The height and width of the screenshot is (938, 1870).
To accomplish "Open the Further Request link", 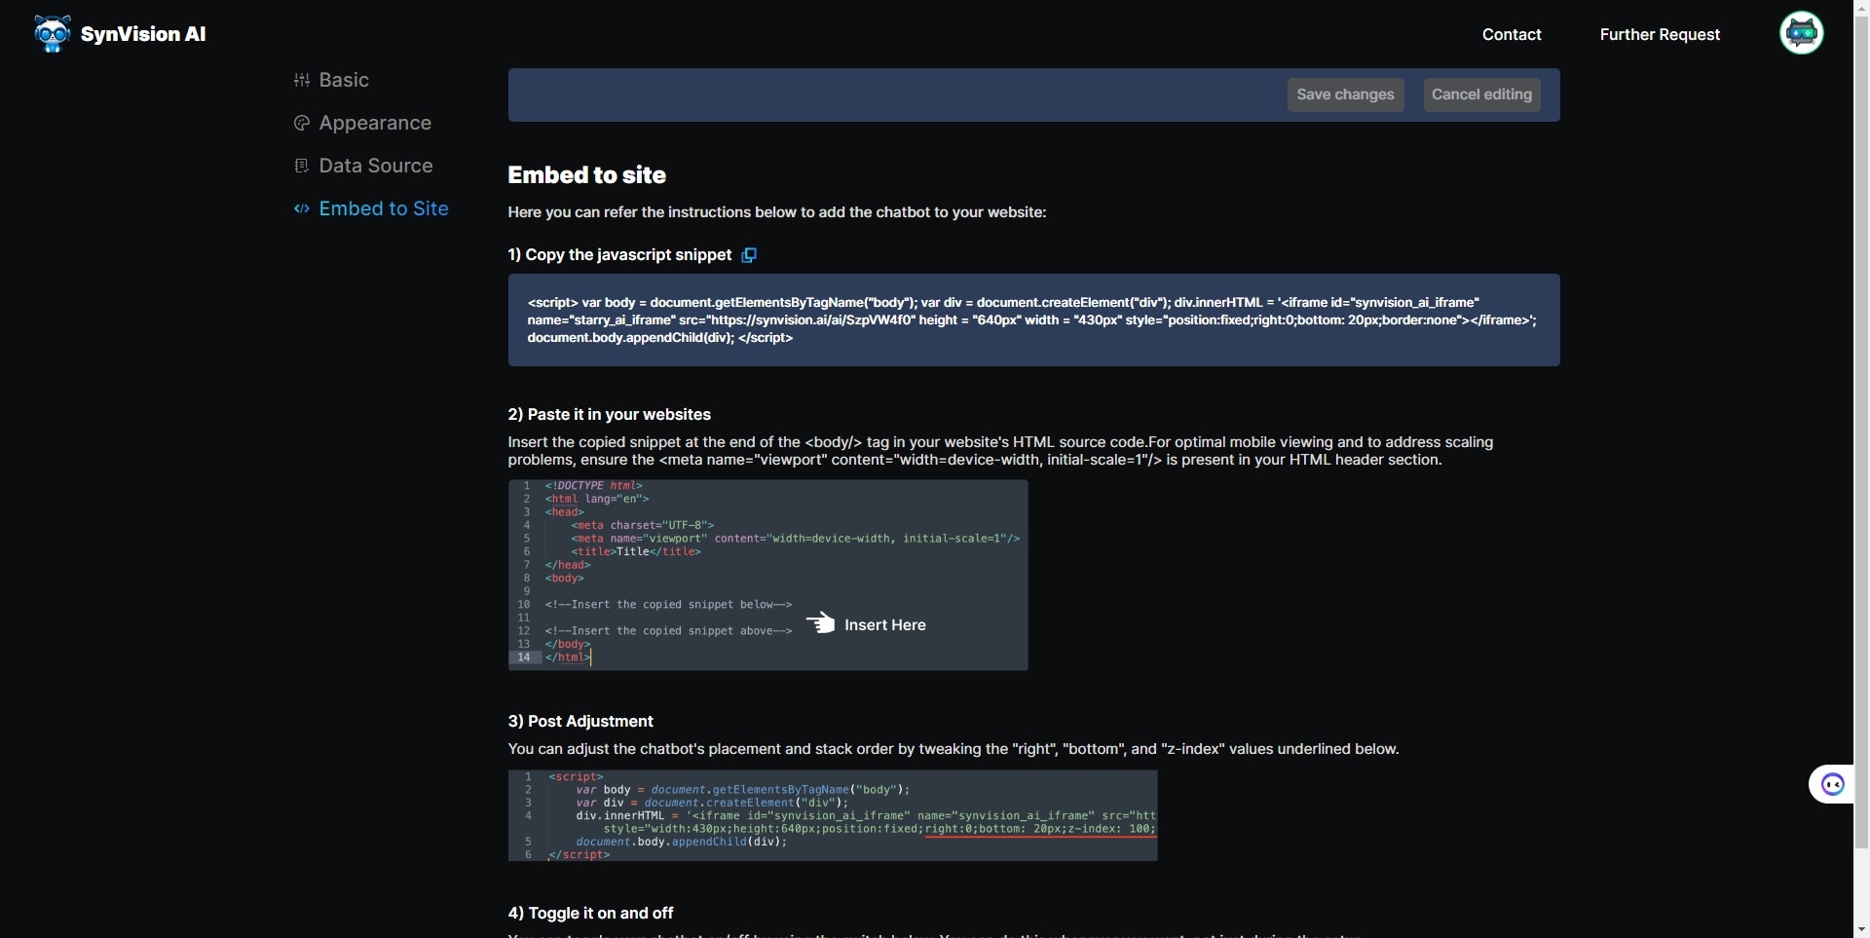I will (1660, 34).
